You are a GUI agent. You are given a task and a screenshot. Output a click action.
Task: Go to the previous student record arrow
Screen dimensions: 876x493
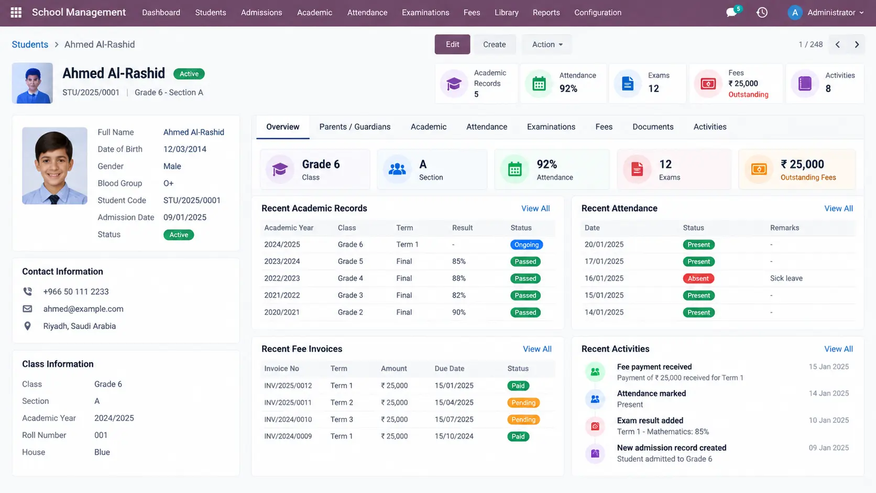coord(838,45)
